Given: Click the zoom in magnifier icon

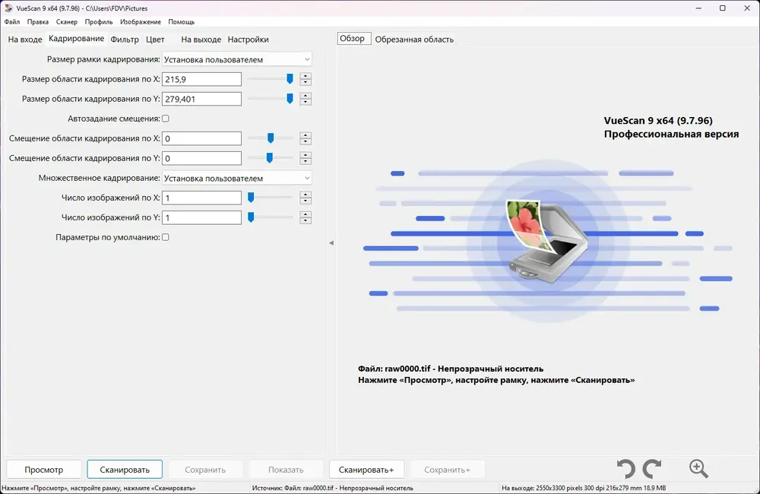Looking at the screenshot, I should [698, 469].
